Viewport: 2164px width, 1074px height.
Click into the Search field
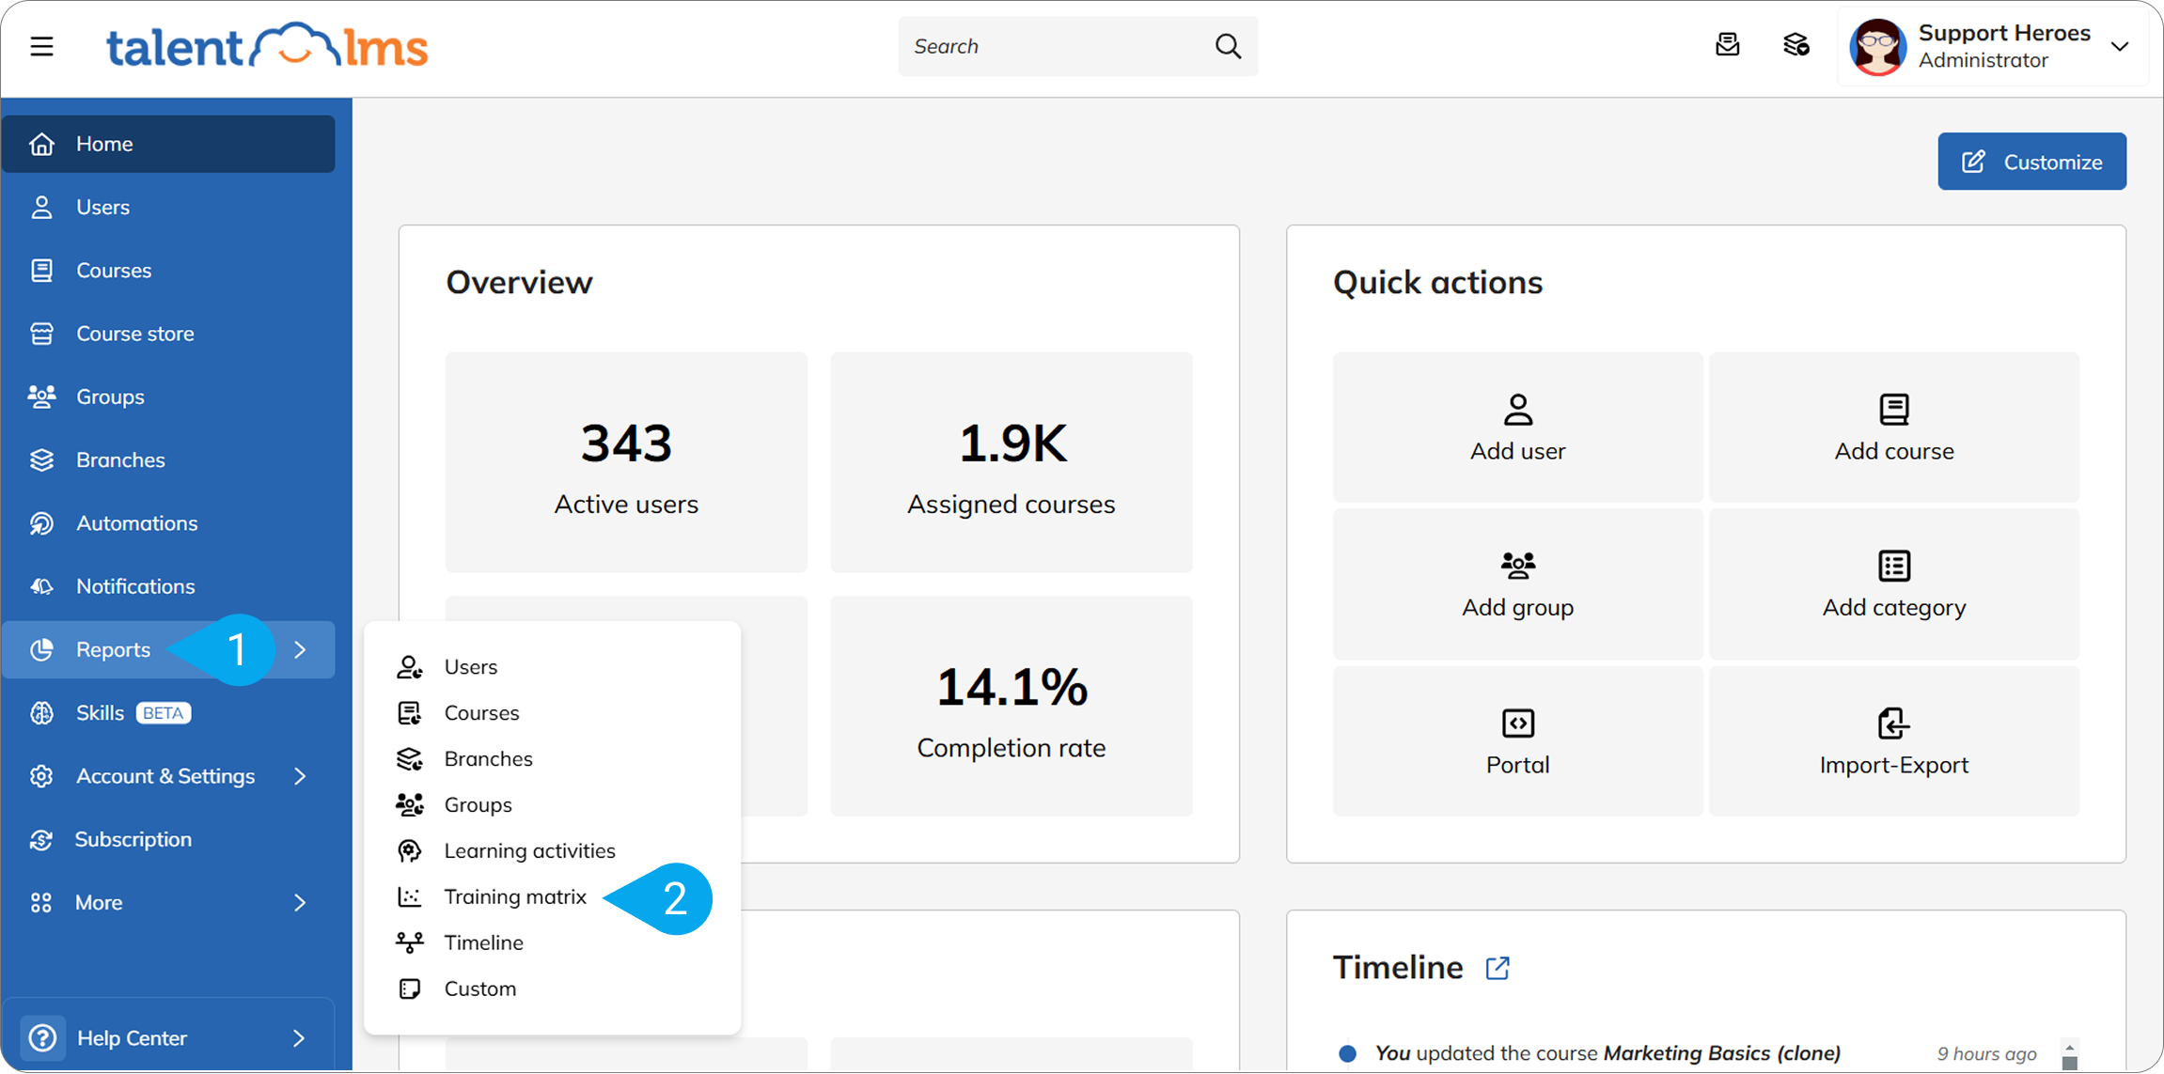(x=1077, y=46)
